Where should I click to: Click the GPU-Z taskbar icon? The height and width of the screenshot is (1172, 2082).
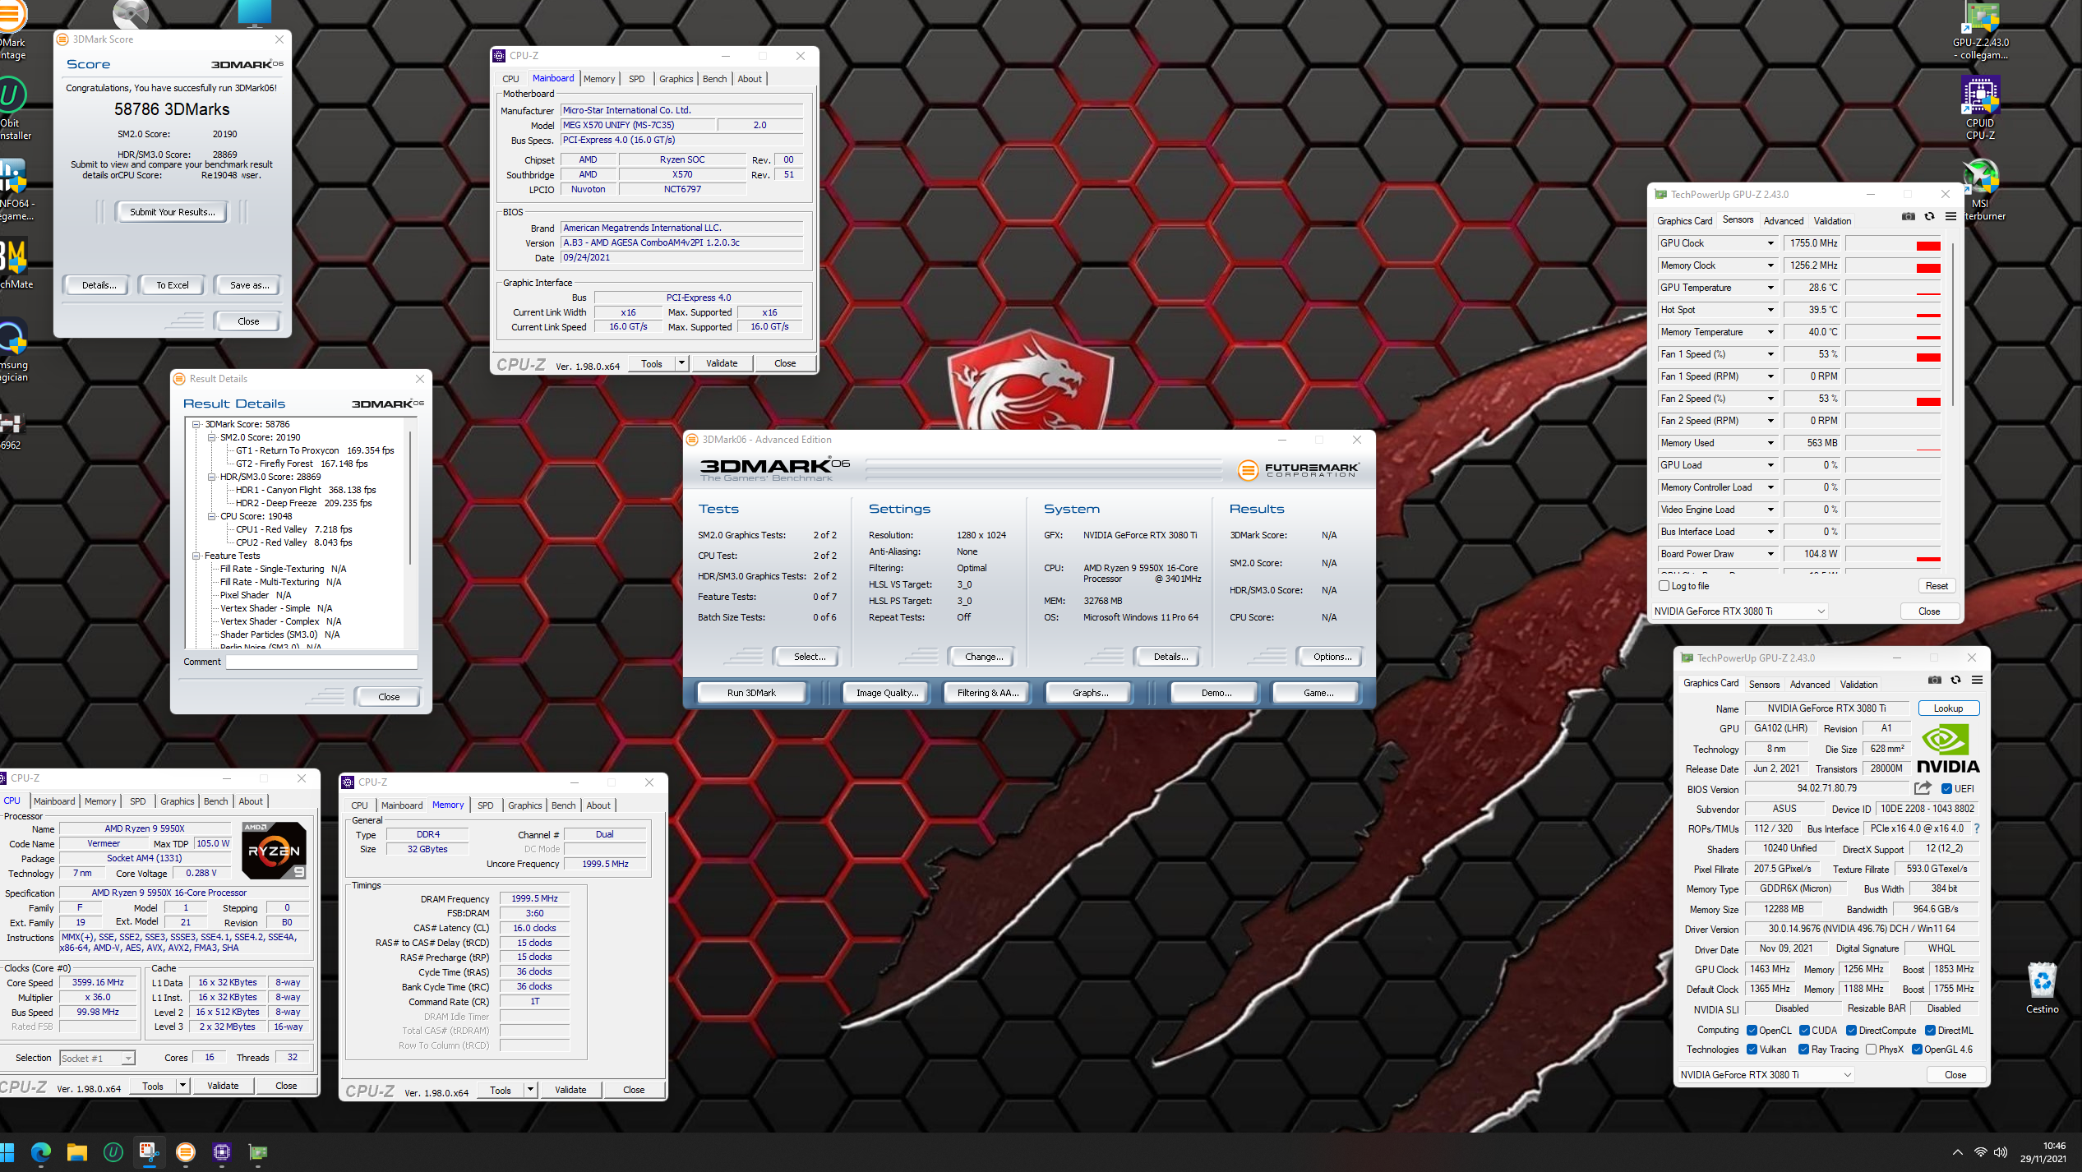258,1152
